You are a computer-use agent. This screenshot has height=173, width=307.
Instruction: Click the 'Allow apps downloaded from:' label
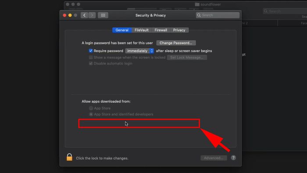tap(106, 101)
